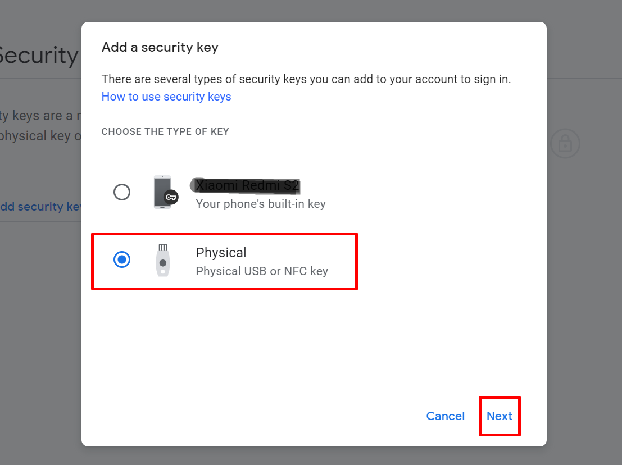The image size is (622, 465).
Task: Click the small key badge on the phone icon
Action: (x=171, y=197)
